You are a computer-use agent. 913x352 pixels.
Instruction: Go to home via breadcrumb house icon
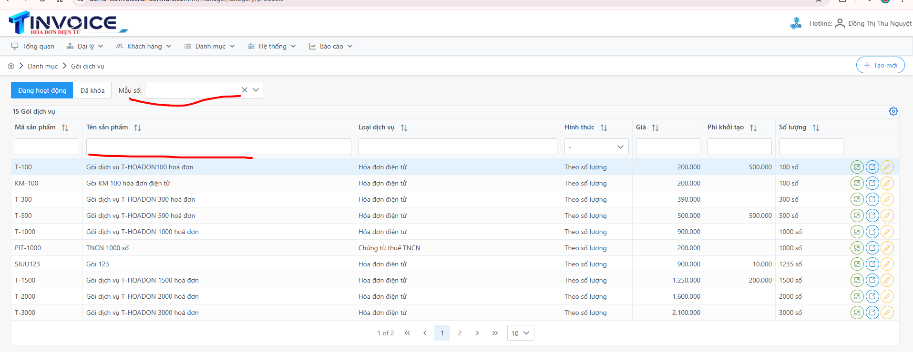coord(11,66)
